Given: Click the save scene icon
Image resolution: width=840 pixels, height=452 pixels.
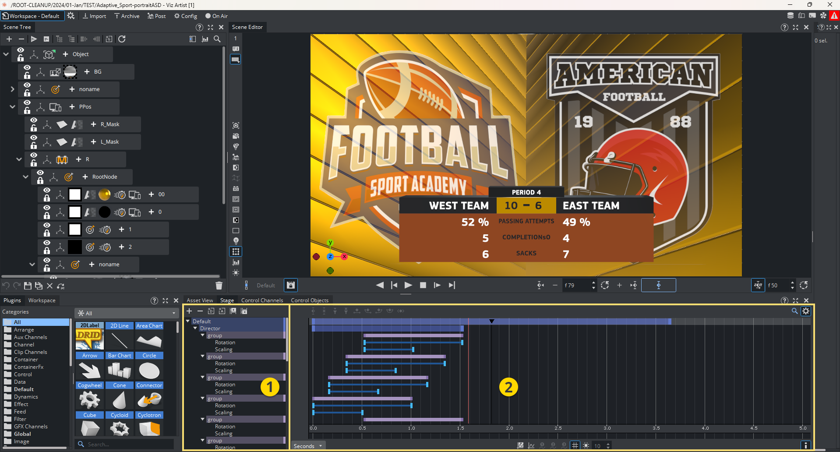Looking at the screenshot, I should tap(28, 286).
